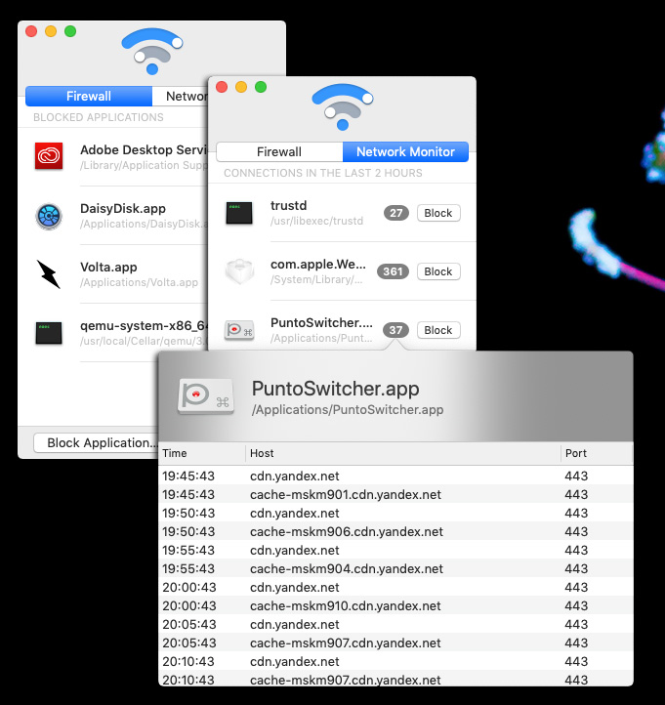Select Volta.app in blocked applications
This screenshot has width=665, height=705.
pyautogui.click(x=108, y=268)
